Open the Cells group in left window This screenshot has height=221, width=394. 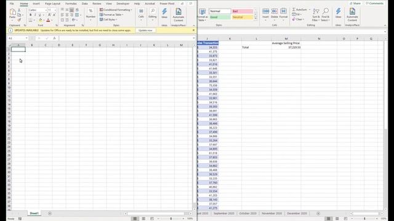(x=141, y=14)
